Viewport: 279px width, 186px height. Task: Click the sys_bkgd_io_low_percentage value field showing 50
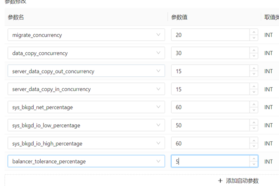click(209, 125)
